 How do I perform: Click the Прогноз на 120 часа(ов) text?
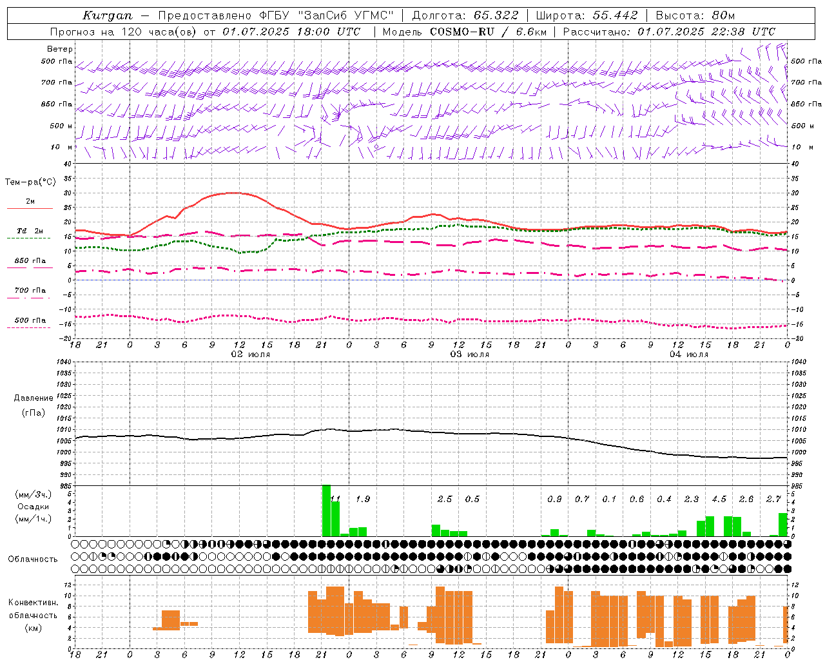tap(124, 32)
